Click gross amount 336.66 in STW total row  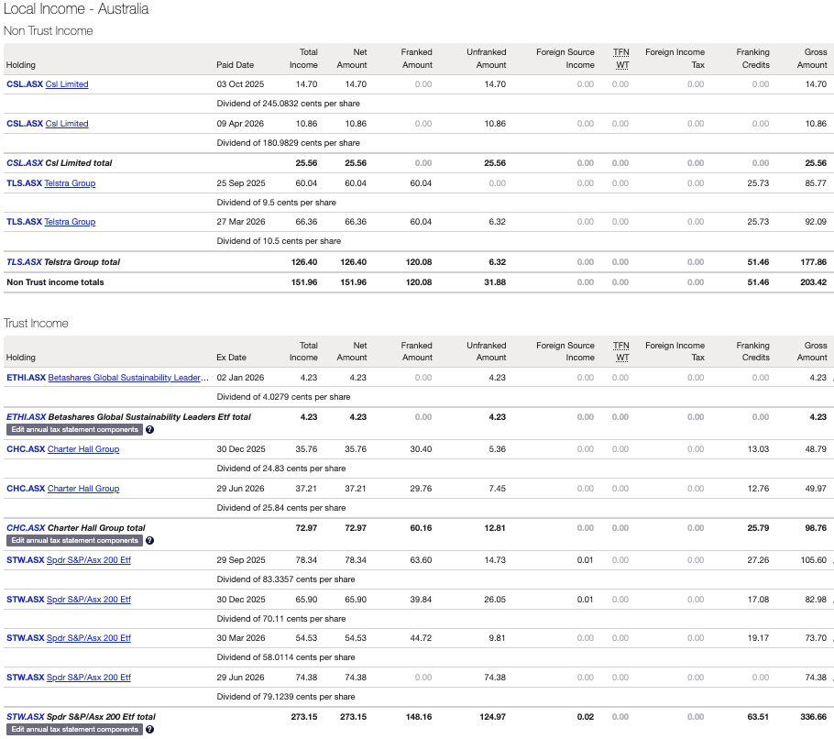814,717
